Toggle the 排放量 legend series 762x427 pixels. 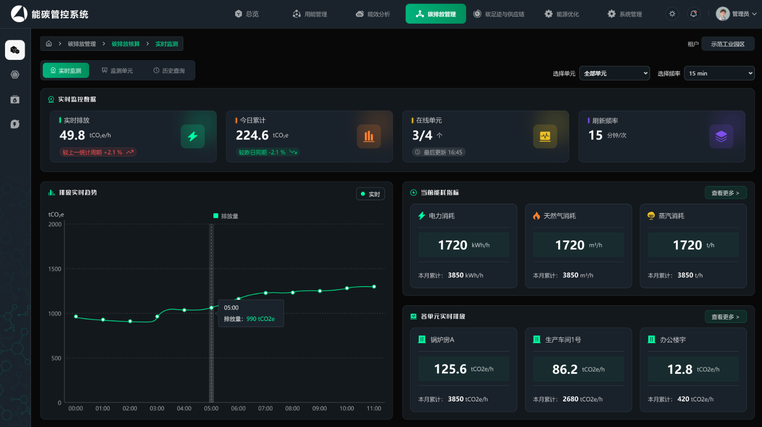226,216
